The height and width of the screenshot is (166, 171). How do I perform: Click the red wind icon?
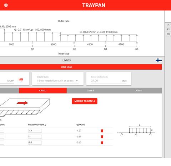pyautogui.click(x=21, y=80)
